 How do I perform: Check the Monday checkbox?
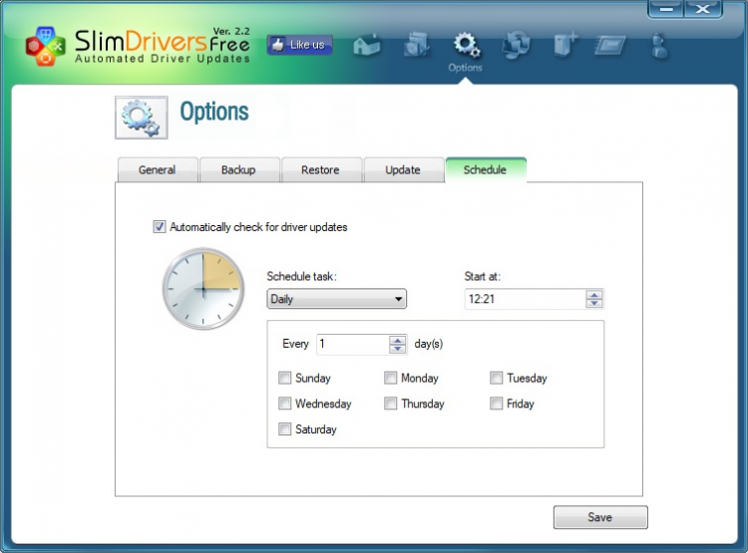[390, 378]
